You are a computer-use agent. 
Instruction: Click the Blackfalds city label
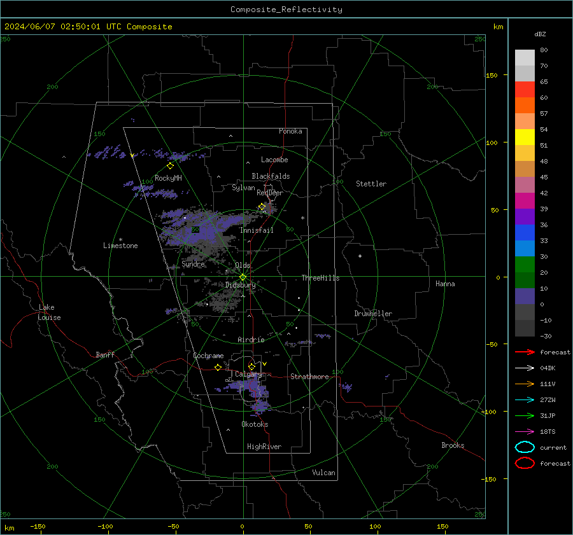[271, 176]
